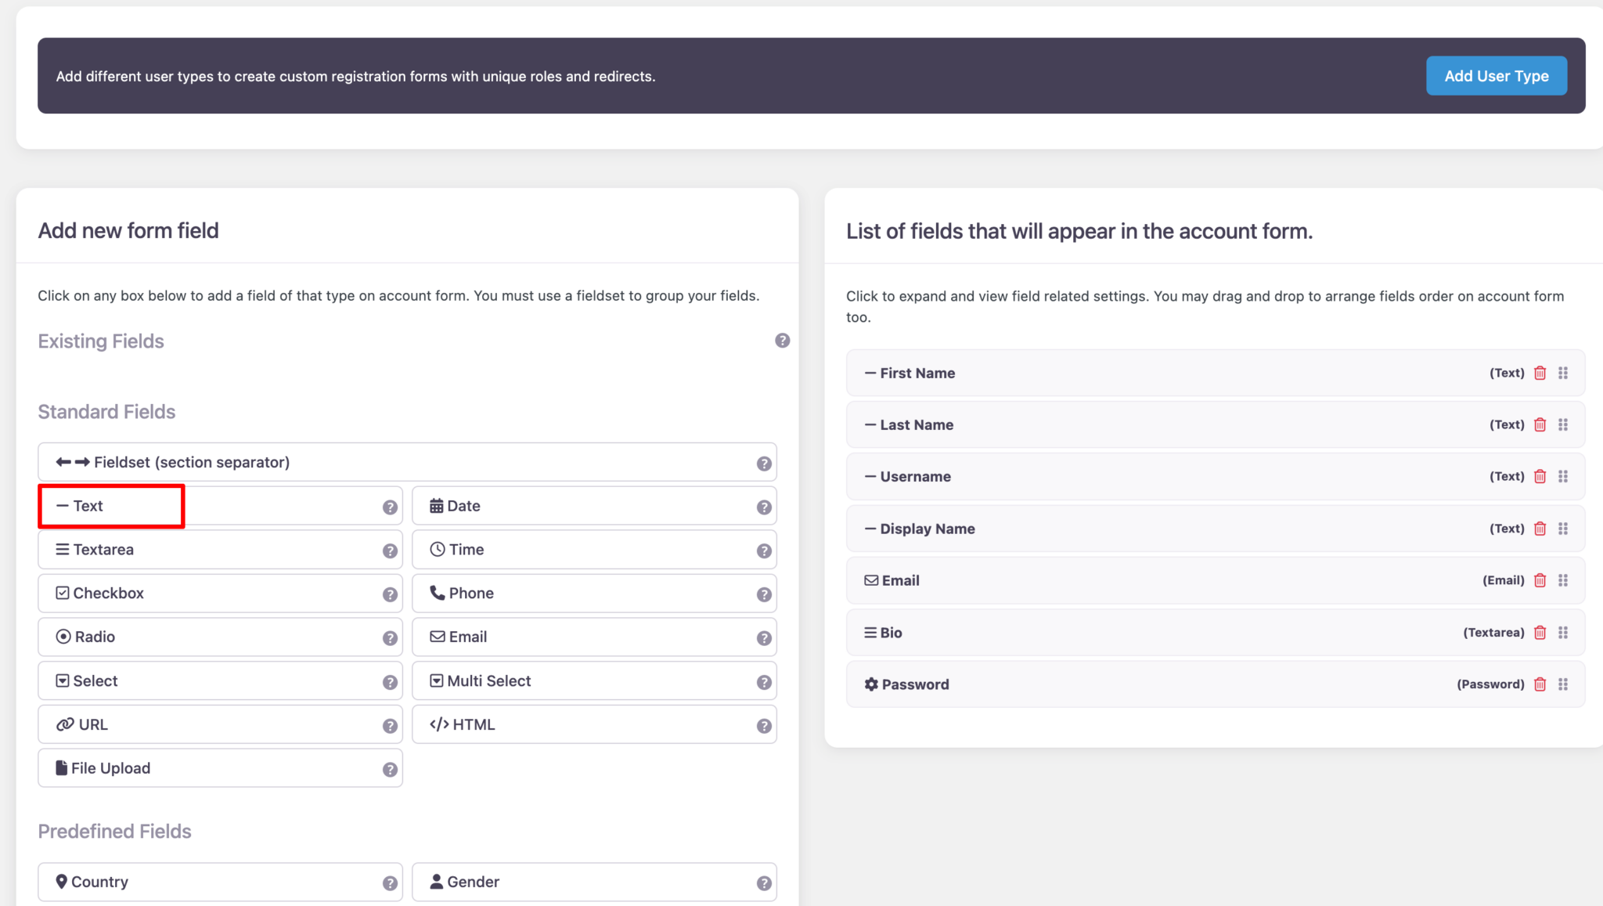
Task: Click trash icon for Email field
Action: tap(1540, 580)
